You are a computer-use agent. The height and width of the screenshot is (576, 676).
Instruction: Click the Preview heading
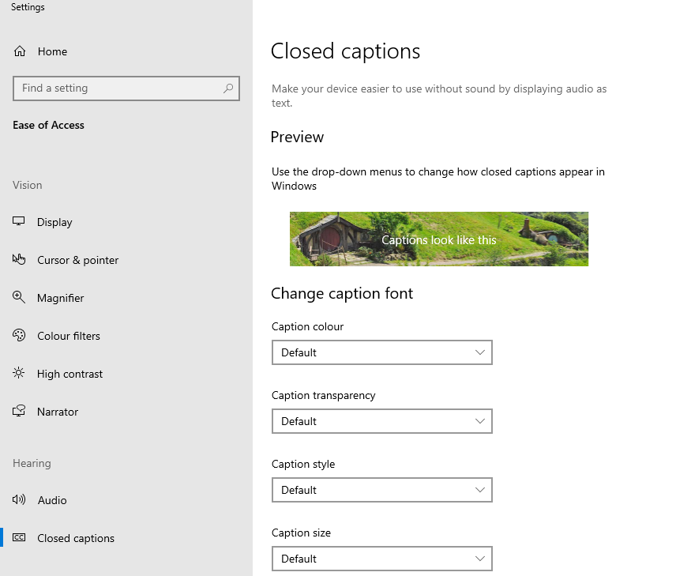[297, 137]
